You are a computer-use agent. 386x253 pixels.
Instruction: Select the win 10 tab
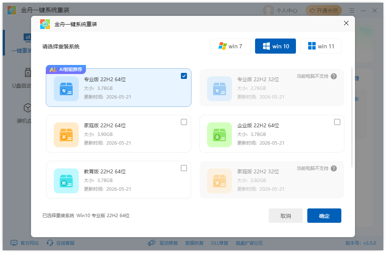pos(275,46)
